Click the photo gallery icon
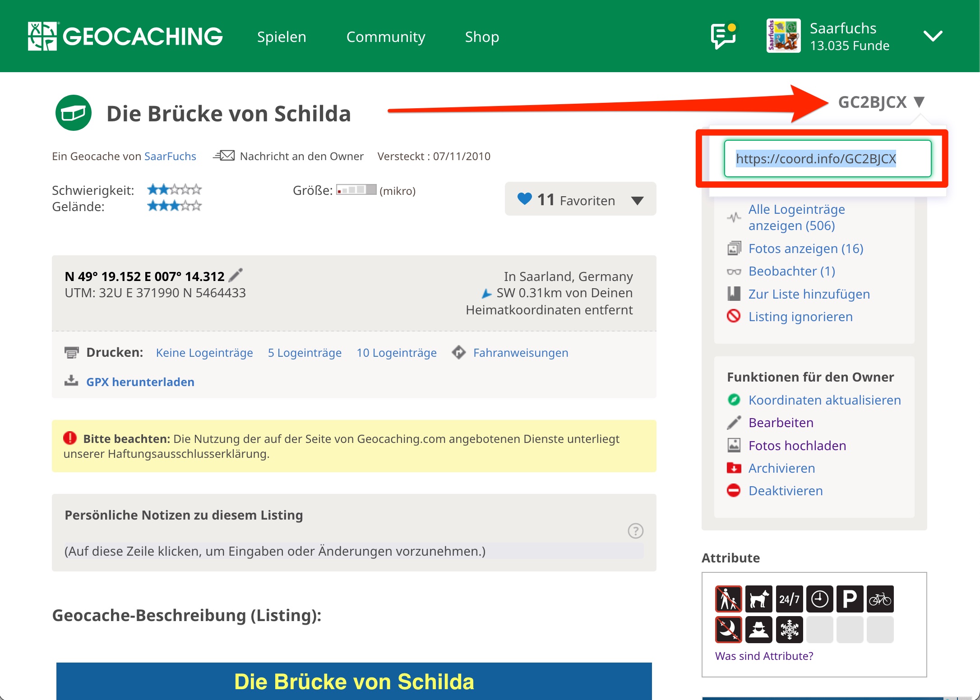The height and width of the screenshot is (700, 980). pyautogui.click(x=734, y=248)
